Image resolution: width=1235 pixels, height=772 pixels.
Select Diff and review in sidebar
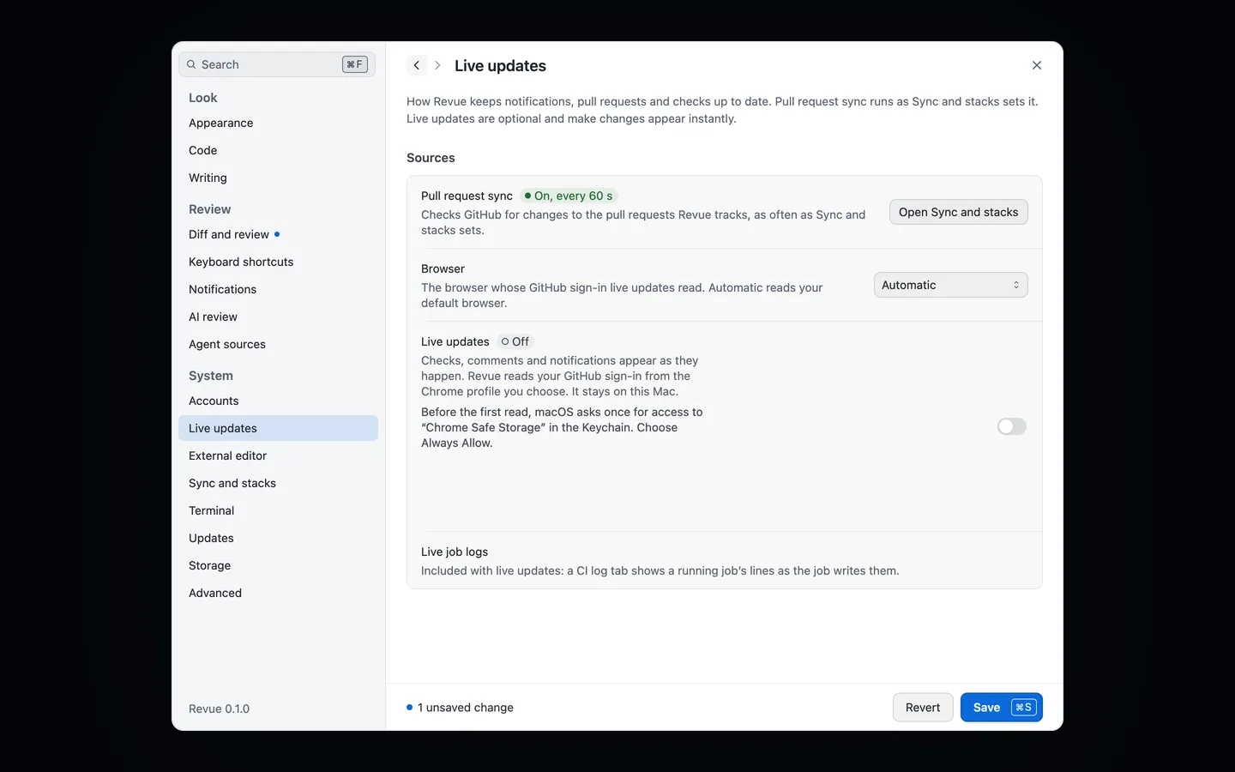(278, 234)
